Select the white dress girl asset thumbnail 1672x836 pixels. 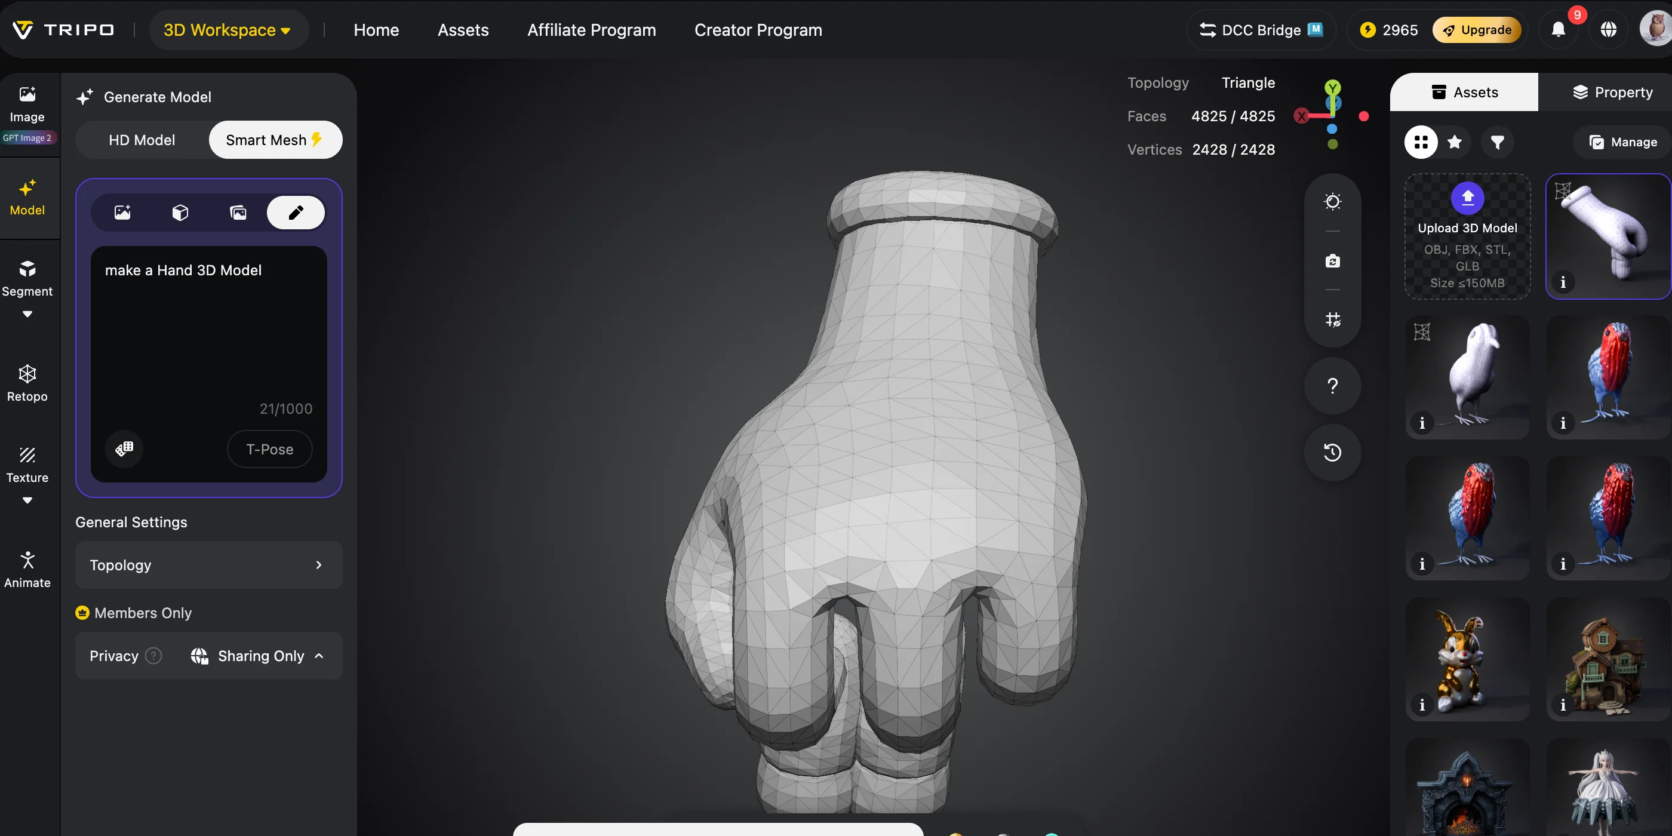1608,786
